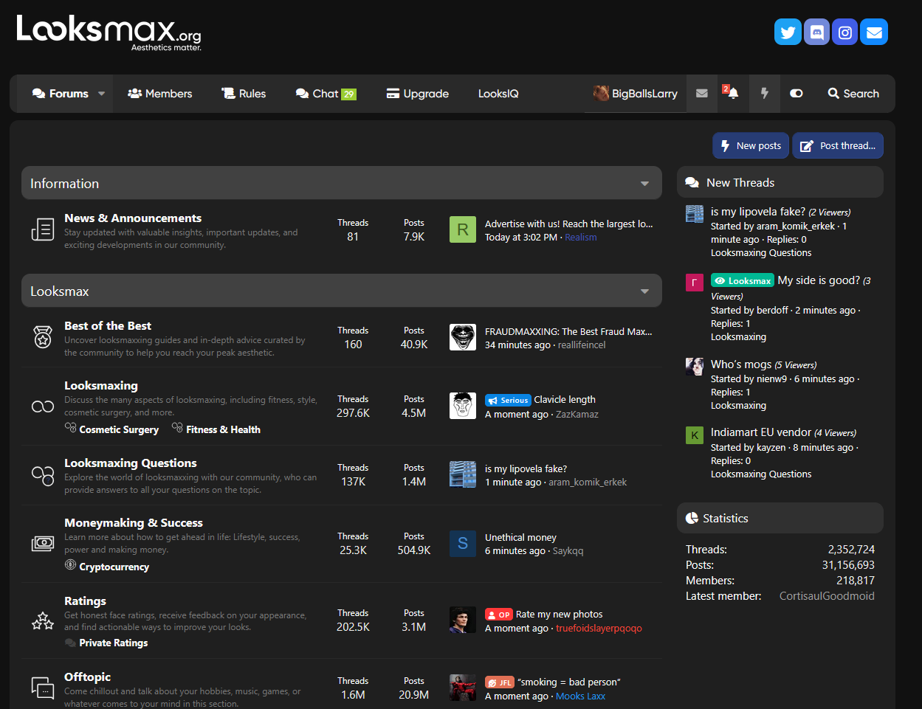This screenshot has height=709, width=922.
Task: Open BigBallsLarry account avatar menu
Action: (x=636, y=94)
